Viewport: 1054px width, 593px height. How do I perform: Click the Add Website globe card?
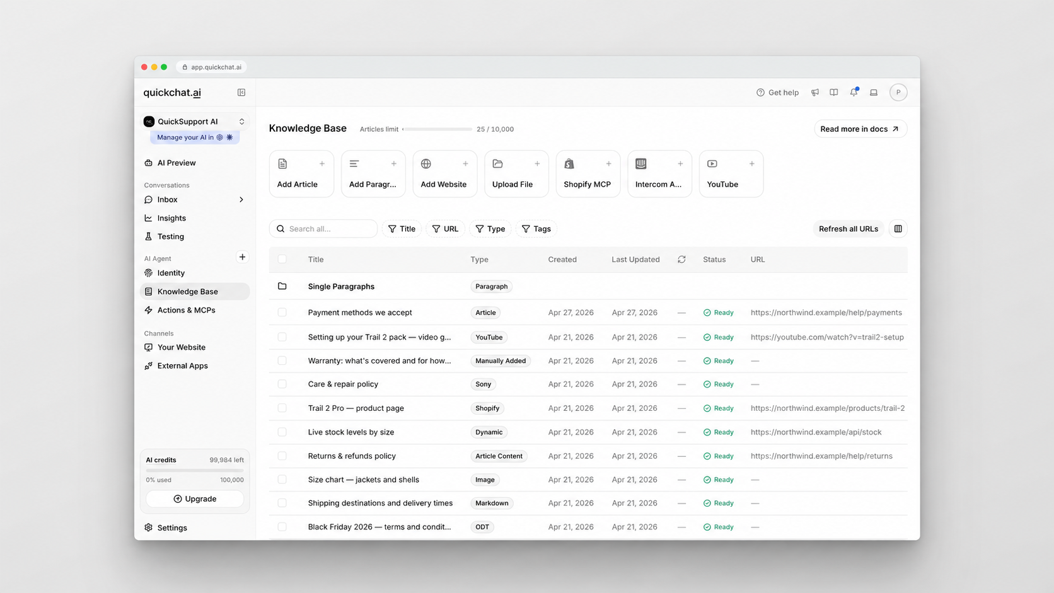pos(445,174)
